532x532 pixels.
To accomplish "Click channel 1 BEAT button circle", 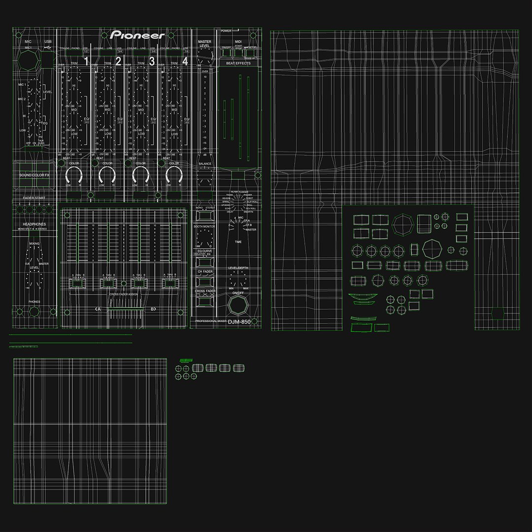I will click(61, 164).
